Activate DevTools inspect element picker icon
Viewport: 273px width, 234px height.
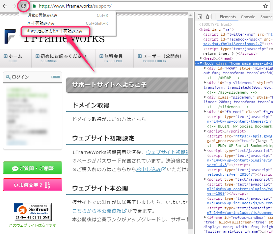click(200, 17)
